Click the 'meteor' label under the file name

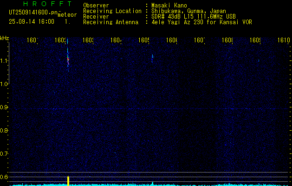point(67,15)
